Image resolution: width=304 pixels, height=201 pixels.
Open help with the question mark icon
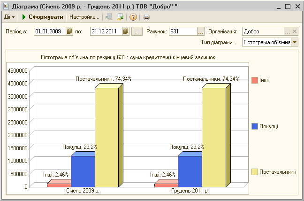tap(133, 17)
